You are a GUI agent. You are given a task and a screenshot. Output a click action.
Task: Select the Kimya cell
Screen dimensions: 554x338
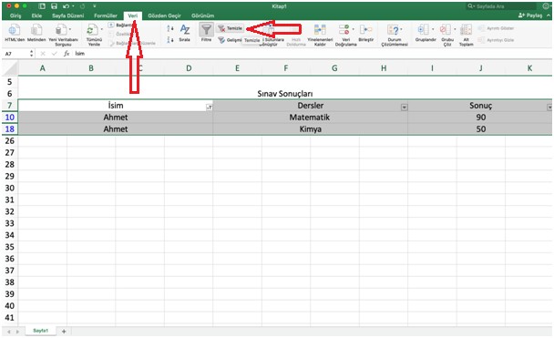pyautogui.click(x=310, y=128)
